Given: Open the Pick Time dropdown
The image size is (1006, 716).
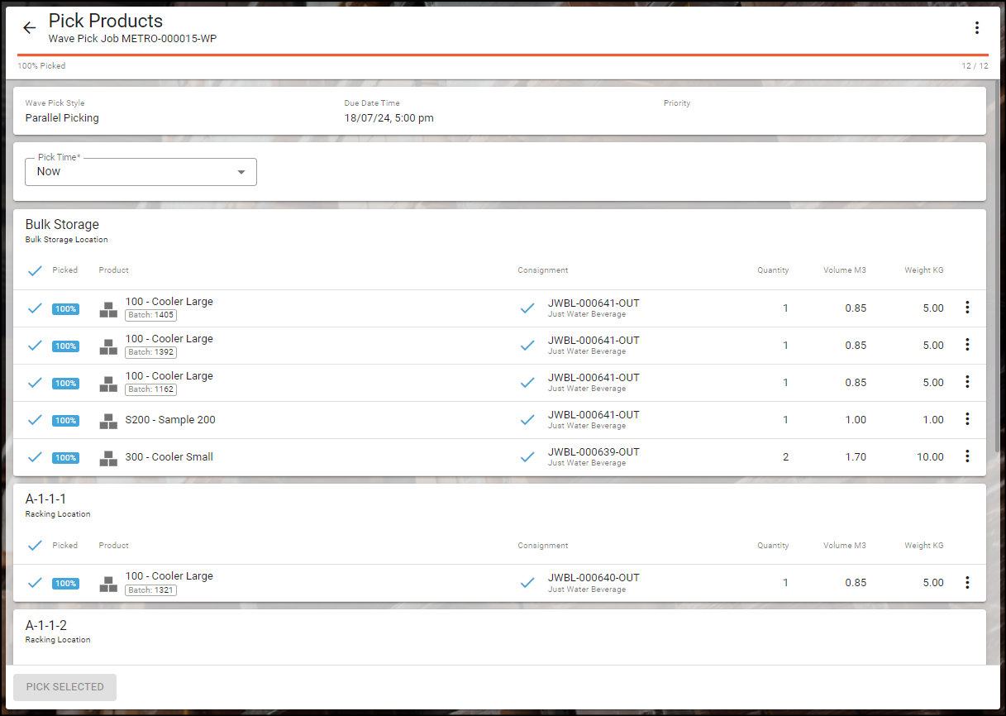Looking at the screenshot, I should (x=141, y=172).
